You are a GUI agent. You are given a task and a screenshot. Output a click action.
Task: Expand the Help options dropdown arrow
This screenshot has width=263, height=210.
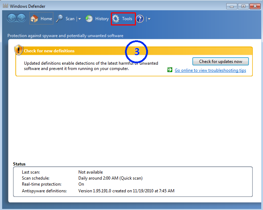pyautogui.click(x=149, y=19)
